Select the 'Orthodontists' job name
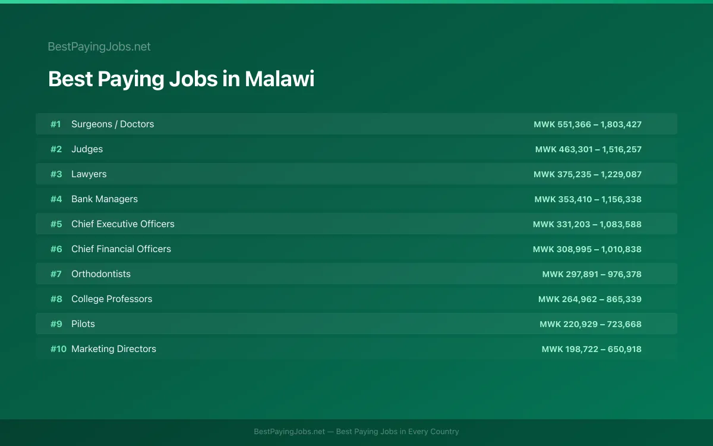713x446 pixels. [x=101, y=274]
